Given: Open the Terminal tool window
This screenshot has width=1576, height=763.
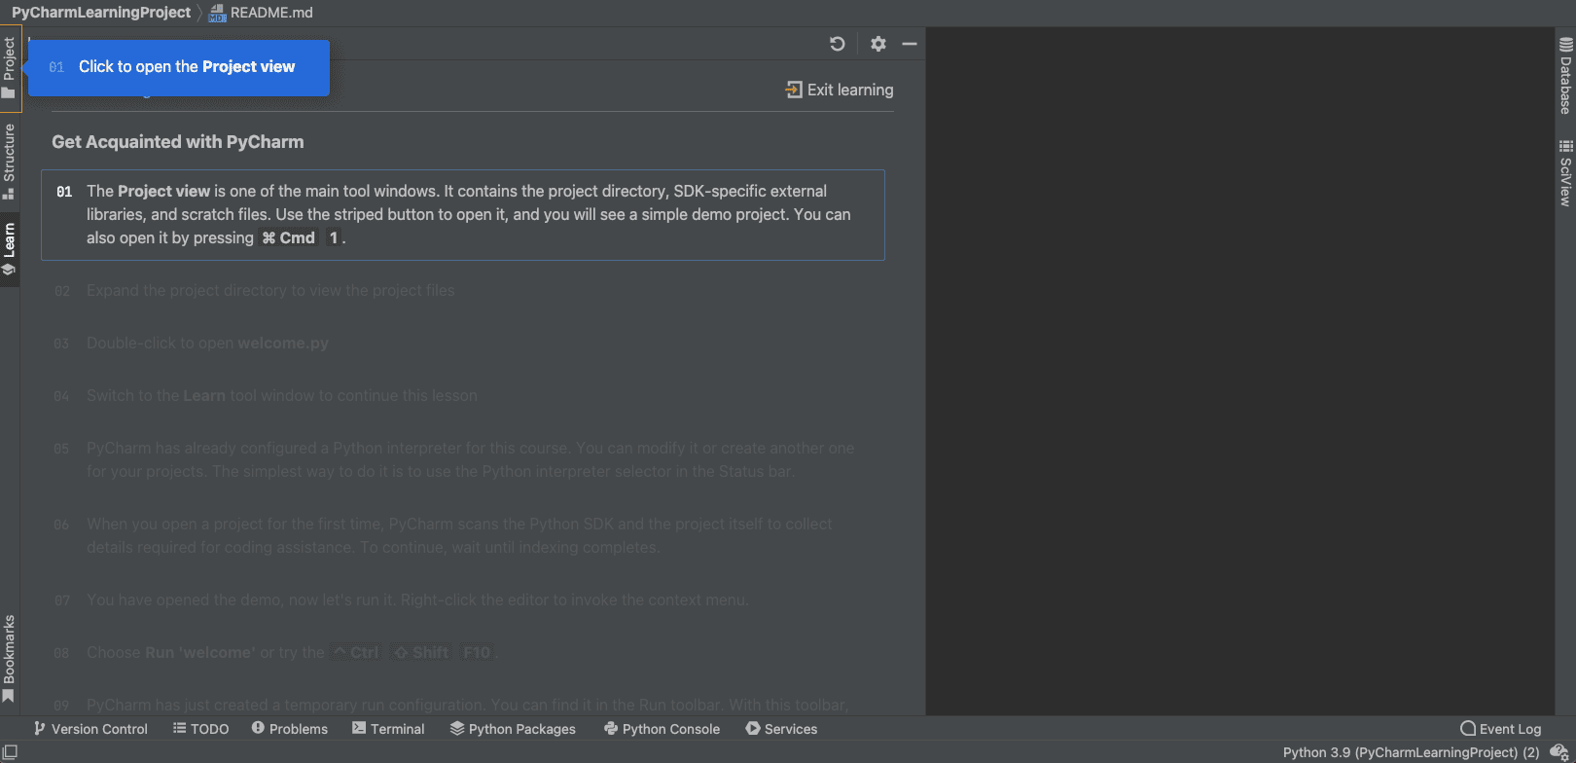Looking at the screenshot, I should pyautogui.click(x=388, y=729).
